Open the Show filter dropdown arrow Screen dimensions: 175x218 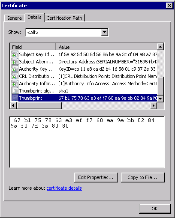pyautogui.click(x=105, y=32)
